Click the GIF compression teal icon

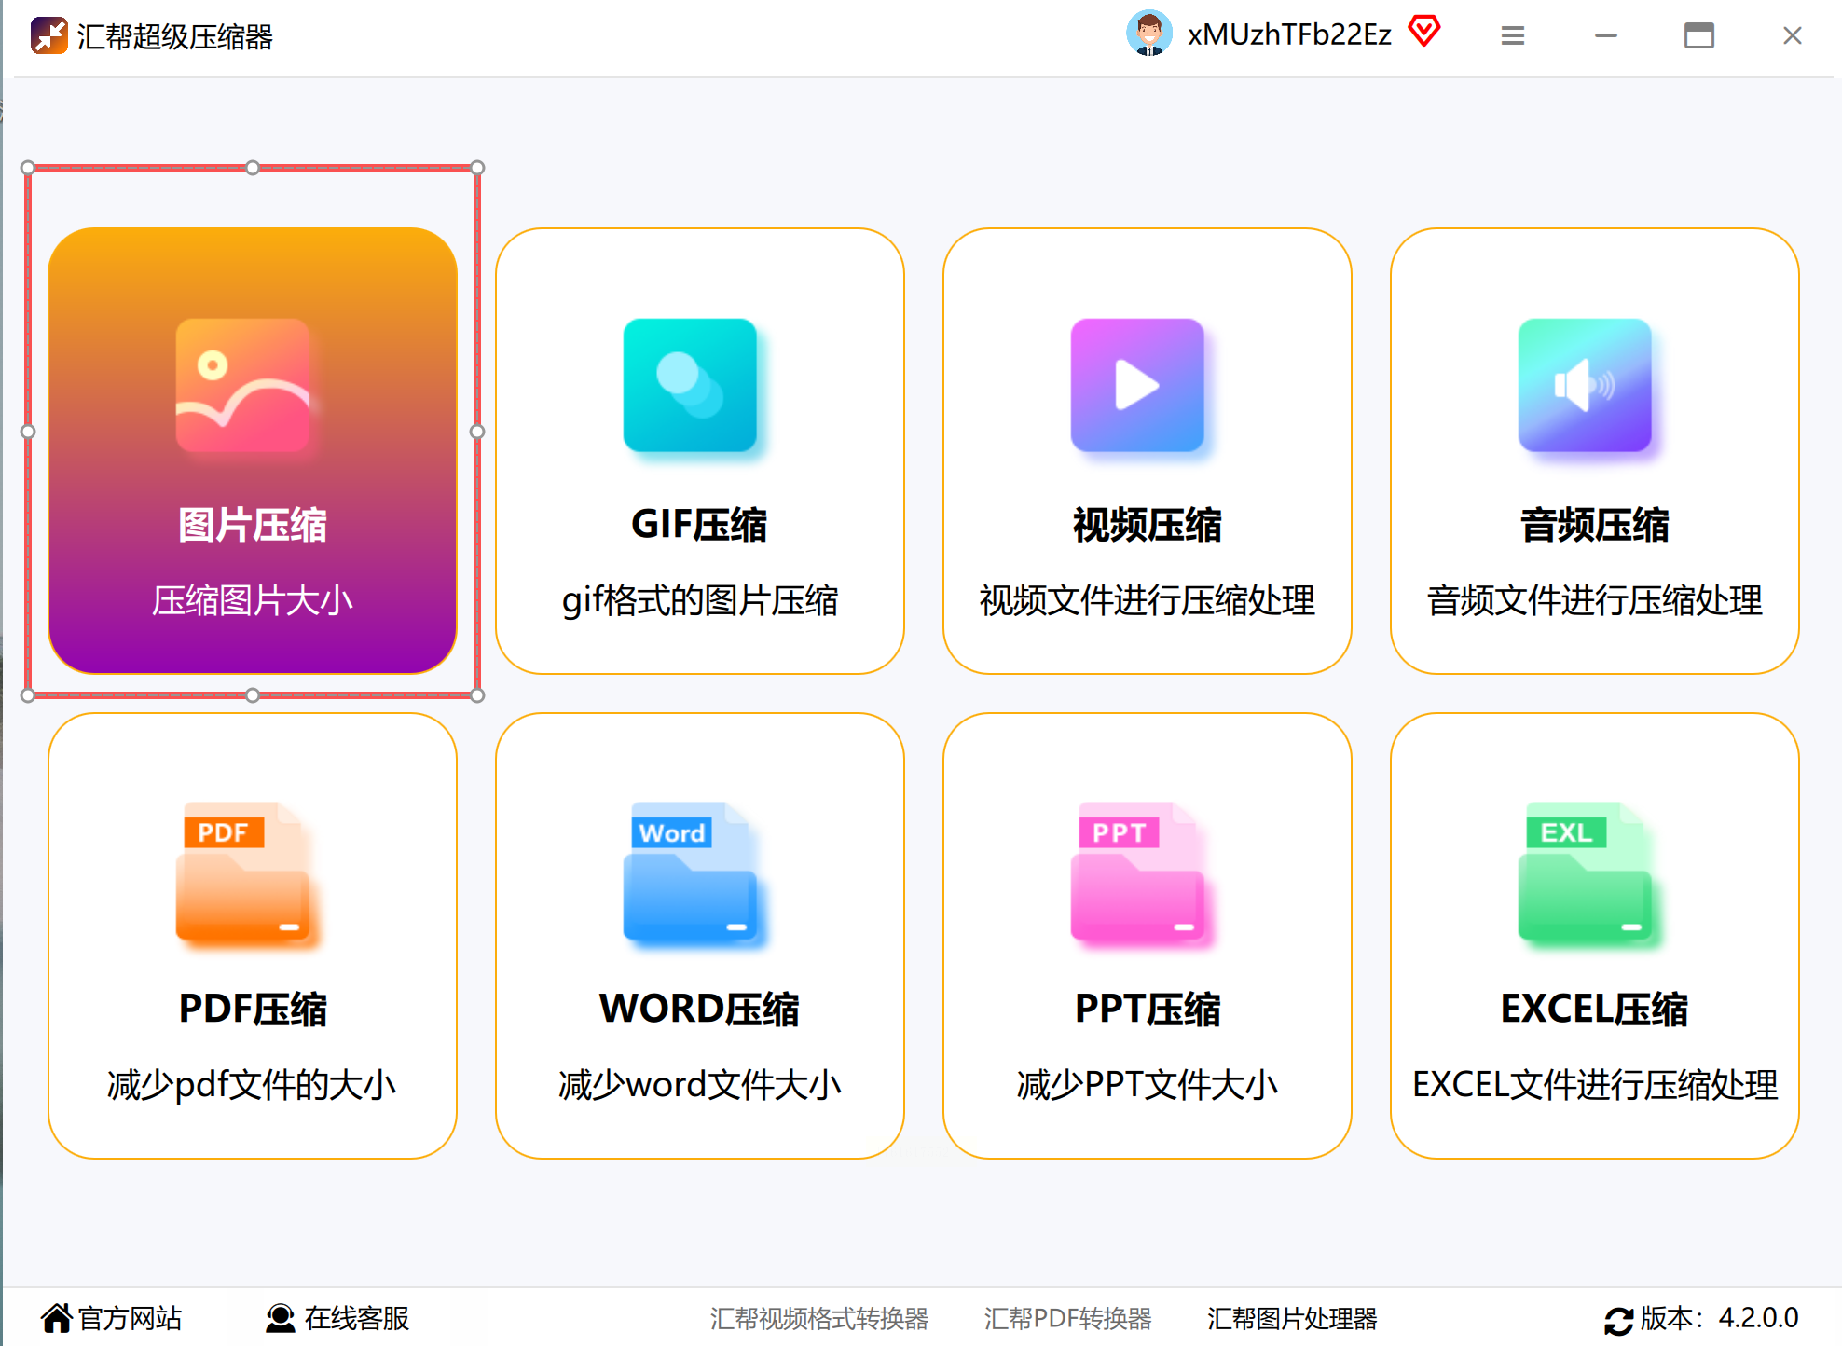pyautogui.click(x=690, y=385)
